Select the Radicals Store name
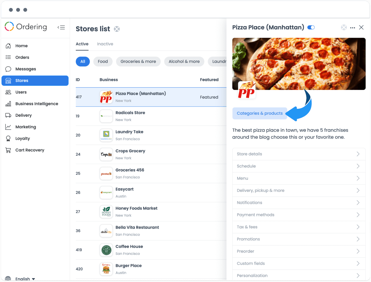371x282 pixels. coord(130,113)
